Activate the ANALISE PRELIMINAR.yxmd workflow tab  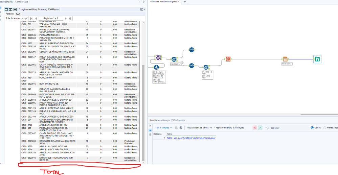(164, 2)
